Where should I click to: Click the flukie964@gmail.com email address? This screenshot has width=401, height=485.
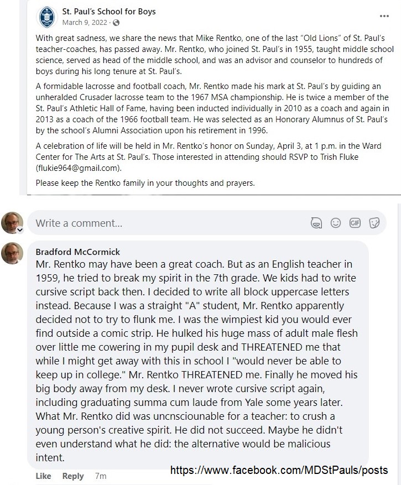[79, 168]
